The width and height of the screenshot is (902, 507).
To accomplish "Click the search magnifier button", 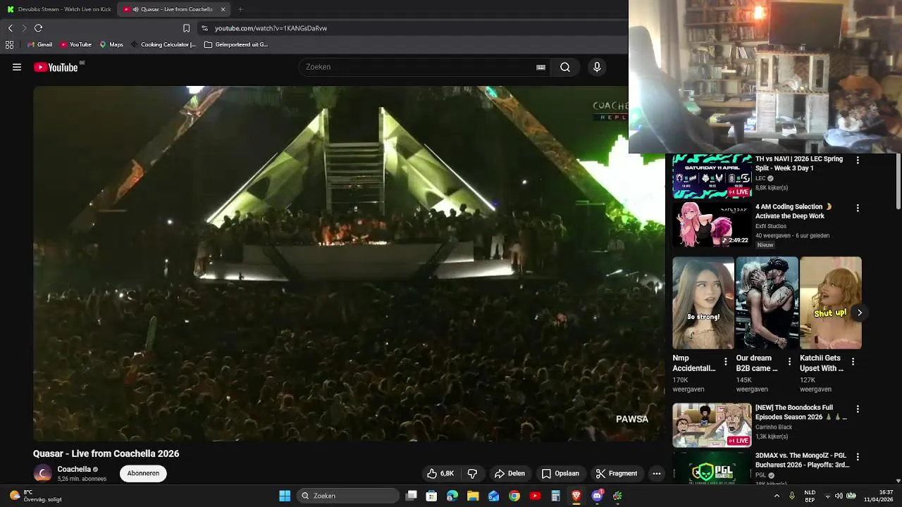I will pyautogui.click(x=565, y=67).
